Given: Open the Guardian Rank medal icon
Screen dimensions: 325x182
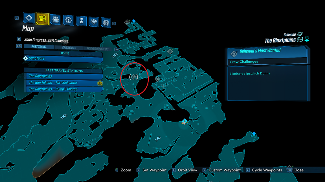Looking at the screenshot, I should coord(81,21).
